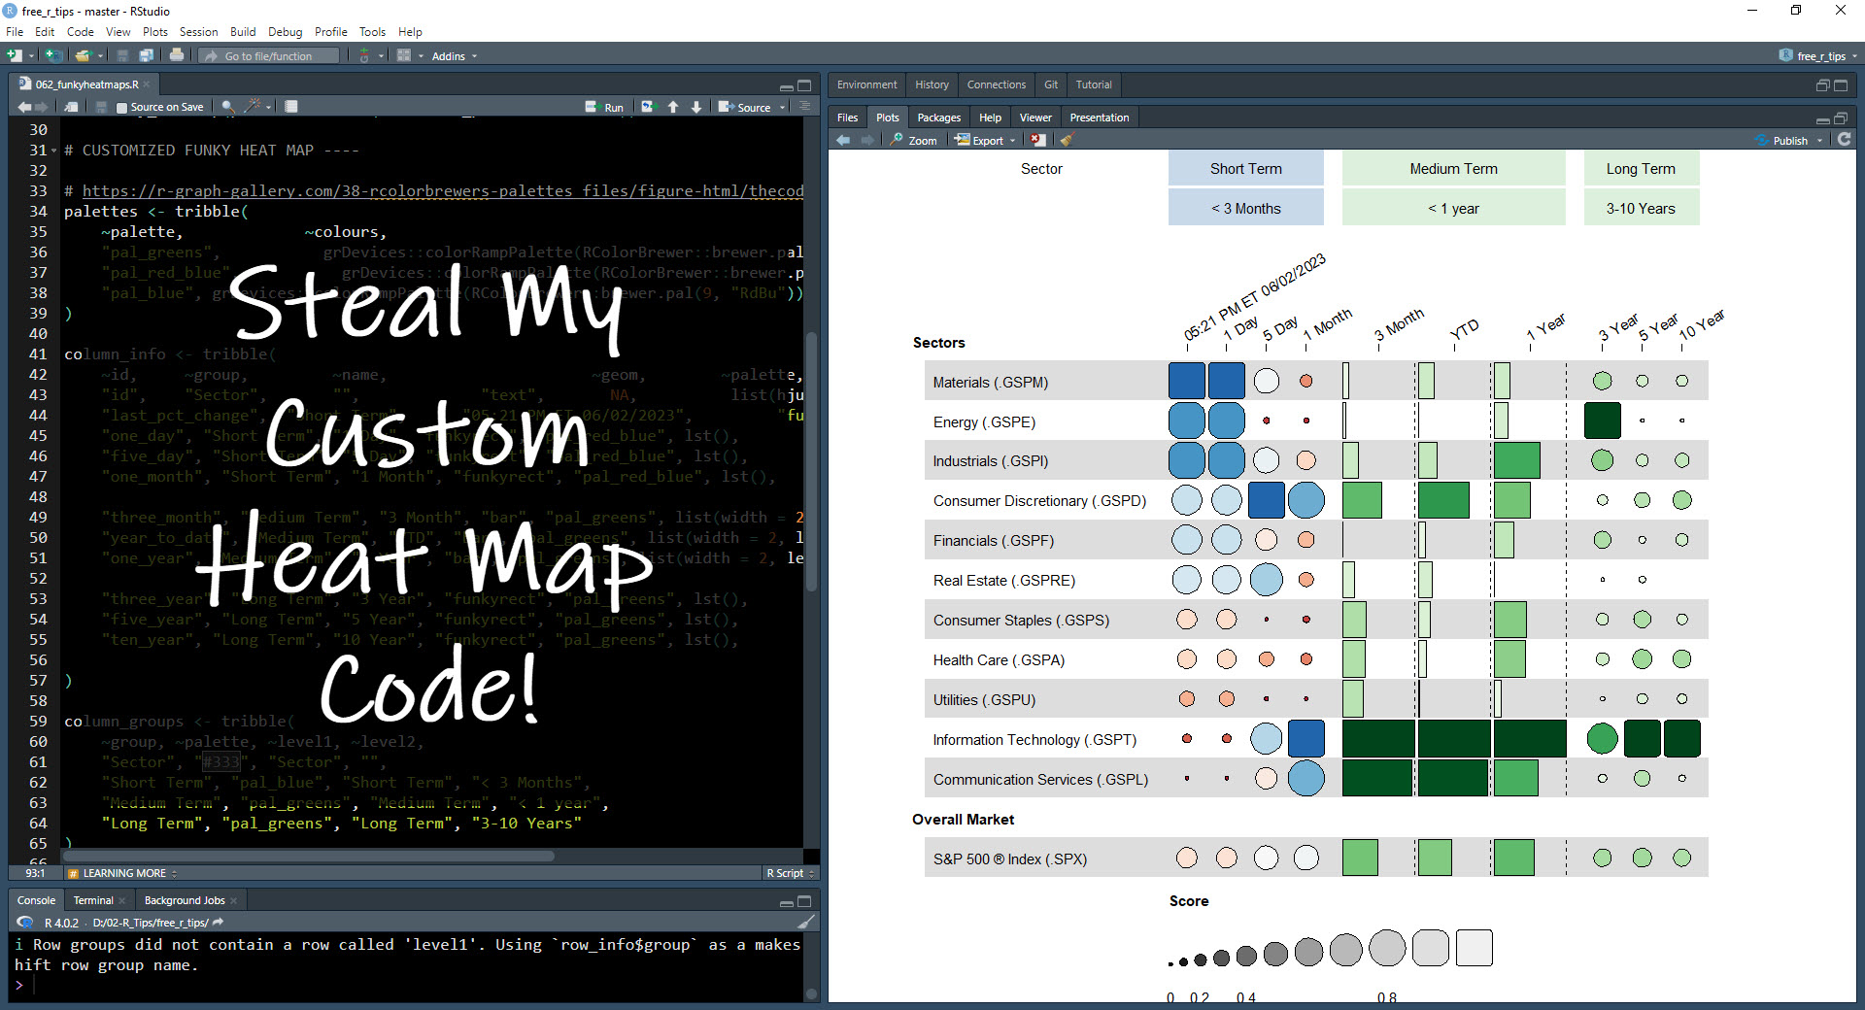This screenshot has width=1865, height=1010.
Task: Show script in new window icon
Action: point(71,107)
